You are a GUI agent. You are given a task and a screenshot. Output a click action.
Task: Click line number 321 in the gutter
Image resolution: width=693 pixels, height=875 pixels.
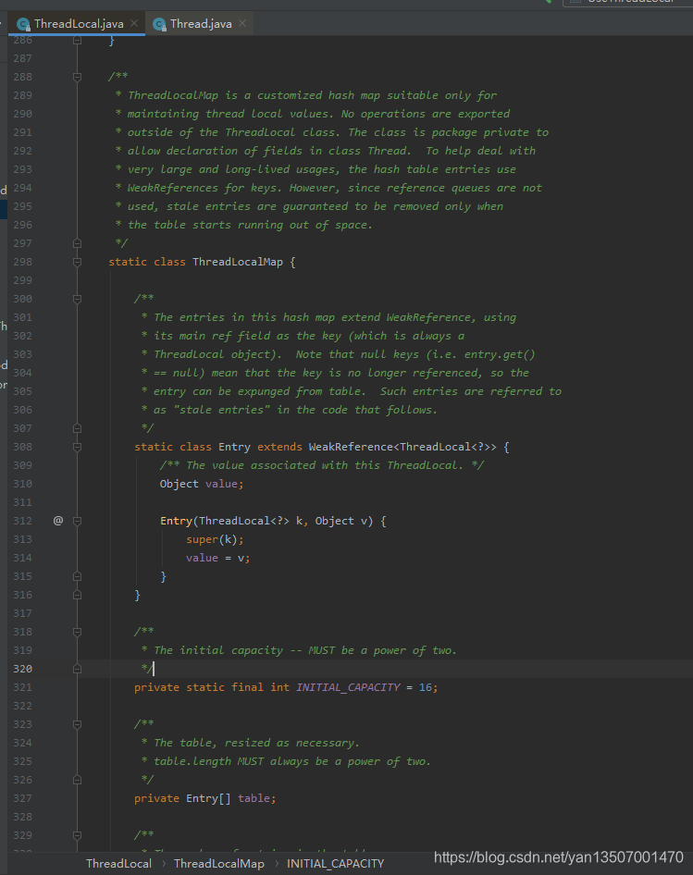click(23, 687)
